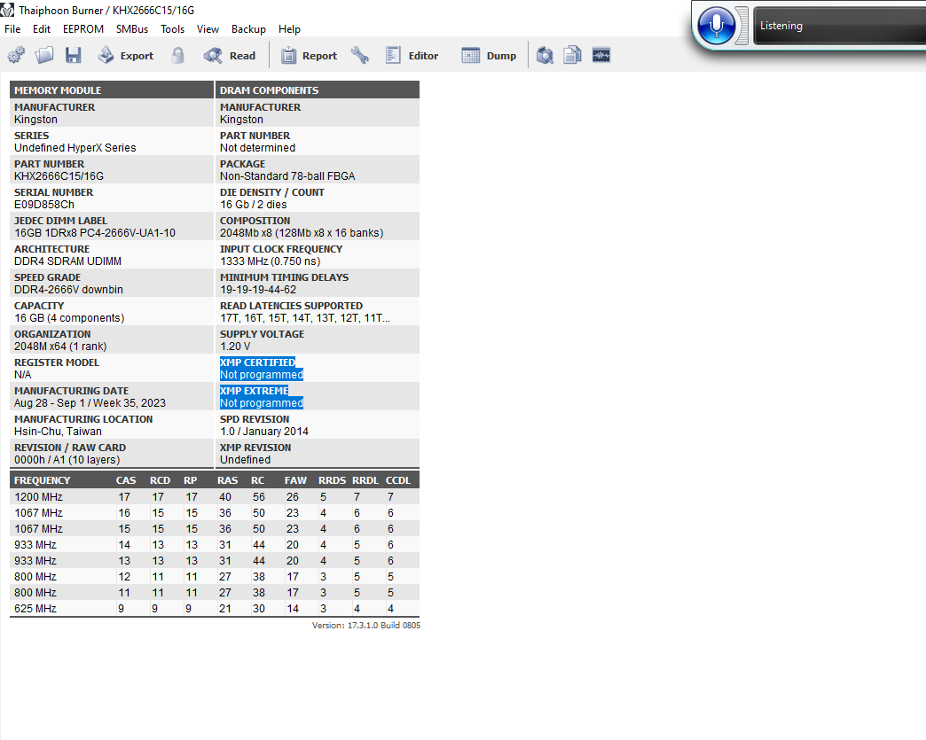Click supply voltage 1.20 V
Image resolution: width=926 pixels, height=740 pixels.
point(235,347)
